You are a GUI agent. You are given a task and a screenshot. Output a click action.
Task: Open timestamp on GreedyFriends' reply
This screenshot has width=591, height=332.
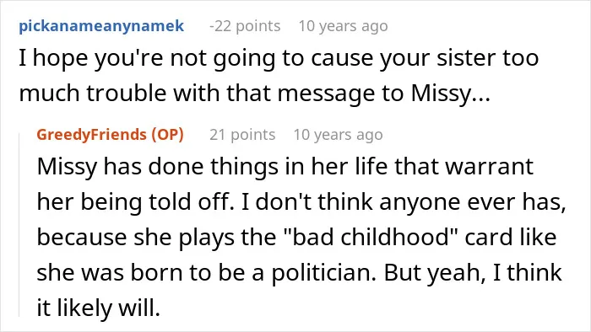point(338,135)
